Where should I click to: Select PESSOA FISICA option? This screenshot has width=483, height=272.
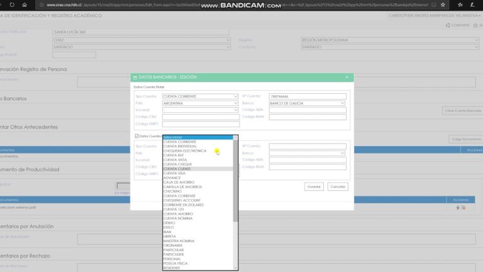tap(197, 263)
